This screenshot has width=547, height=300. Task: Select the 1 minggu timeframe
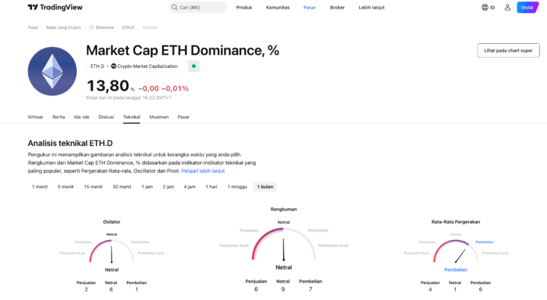(x=237, y=186)
